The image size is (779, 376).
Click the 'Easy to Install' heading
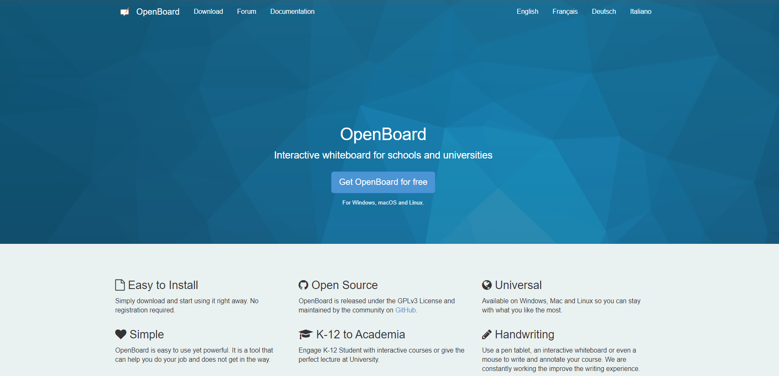pyautogui.click(x=163, y=285)
